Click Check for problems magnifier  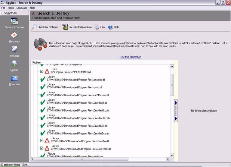pos(34,27)
